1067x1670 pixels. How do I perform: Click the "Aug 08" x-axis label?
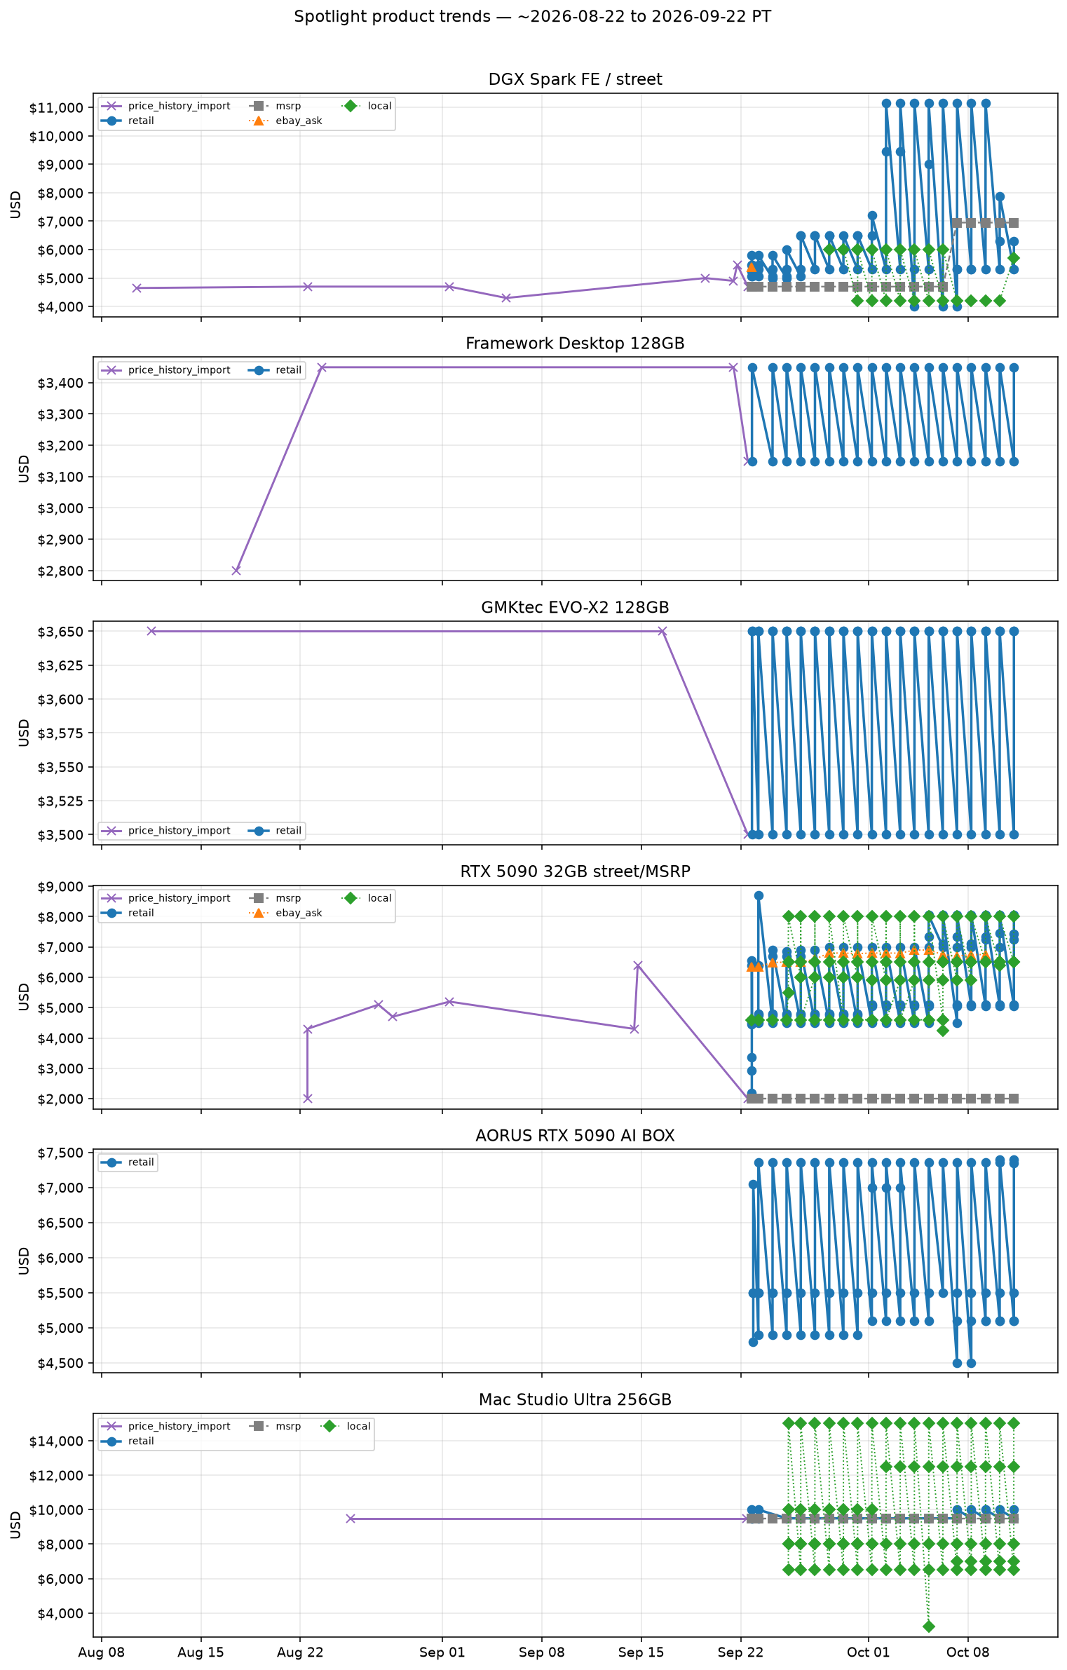pyautogui.click(x=102, y=1652)
